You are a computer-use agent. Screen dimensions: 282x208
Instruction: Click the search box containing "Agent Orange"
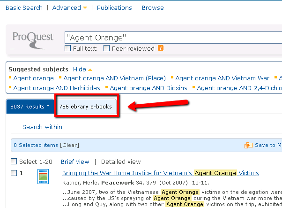(173, 38)
